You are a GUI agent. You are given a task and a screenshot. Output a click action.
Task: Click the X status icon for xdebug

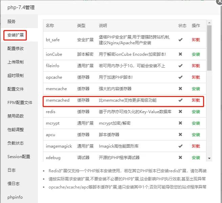tap(180, 158)
